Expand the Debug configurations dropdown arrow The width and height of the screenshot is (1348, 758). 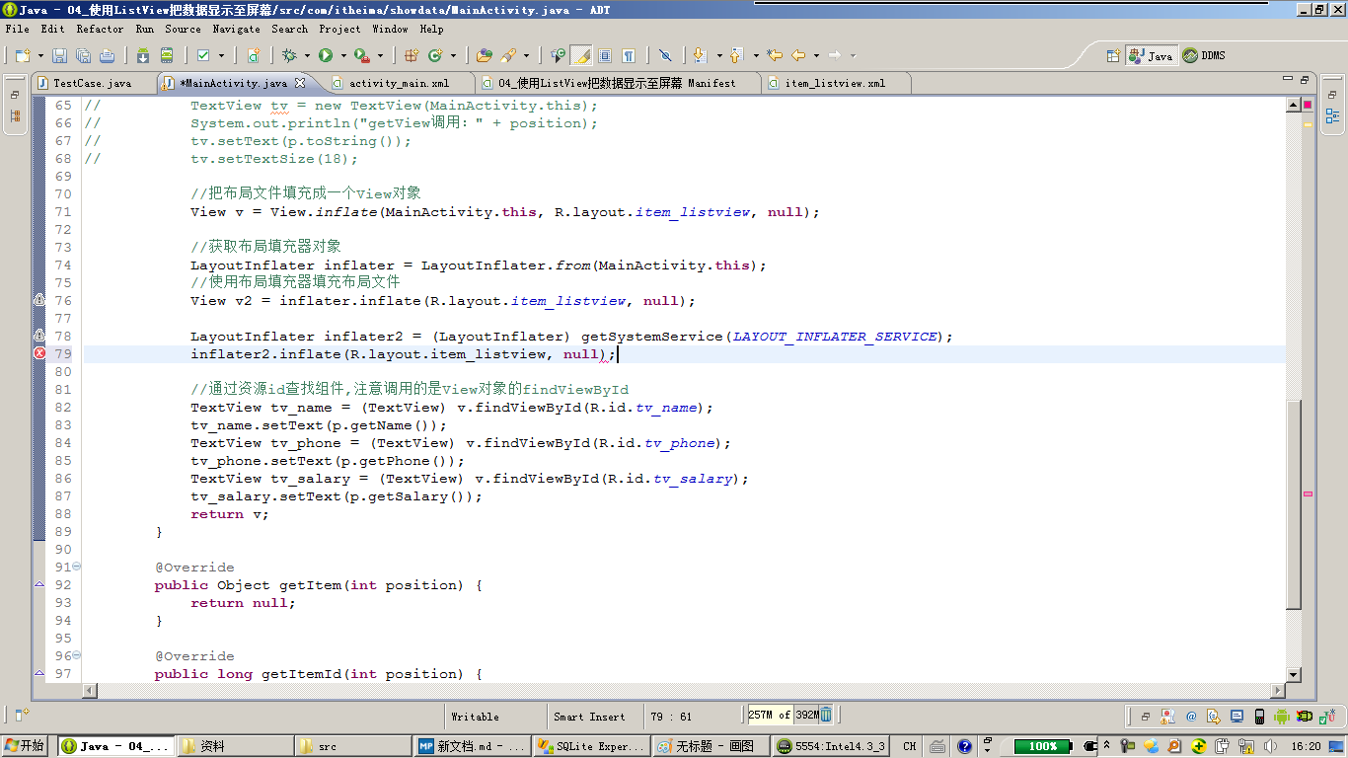[x=307, y=56]
